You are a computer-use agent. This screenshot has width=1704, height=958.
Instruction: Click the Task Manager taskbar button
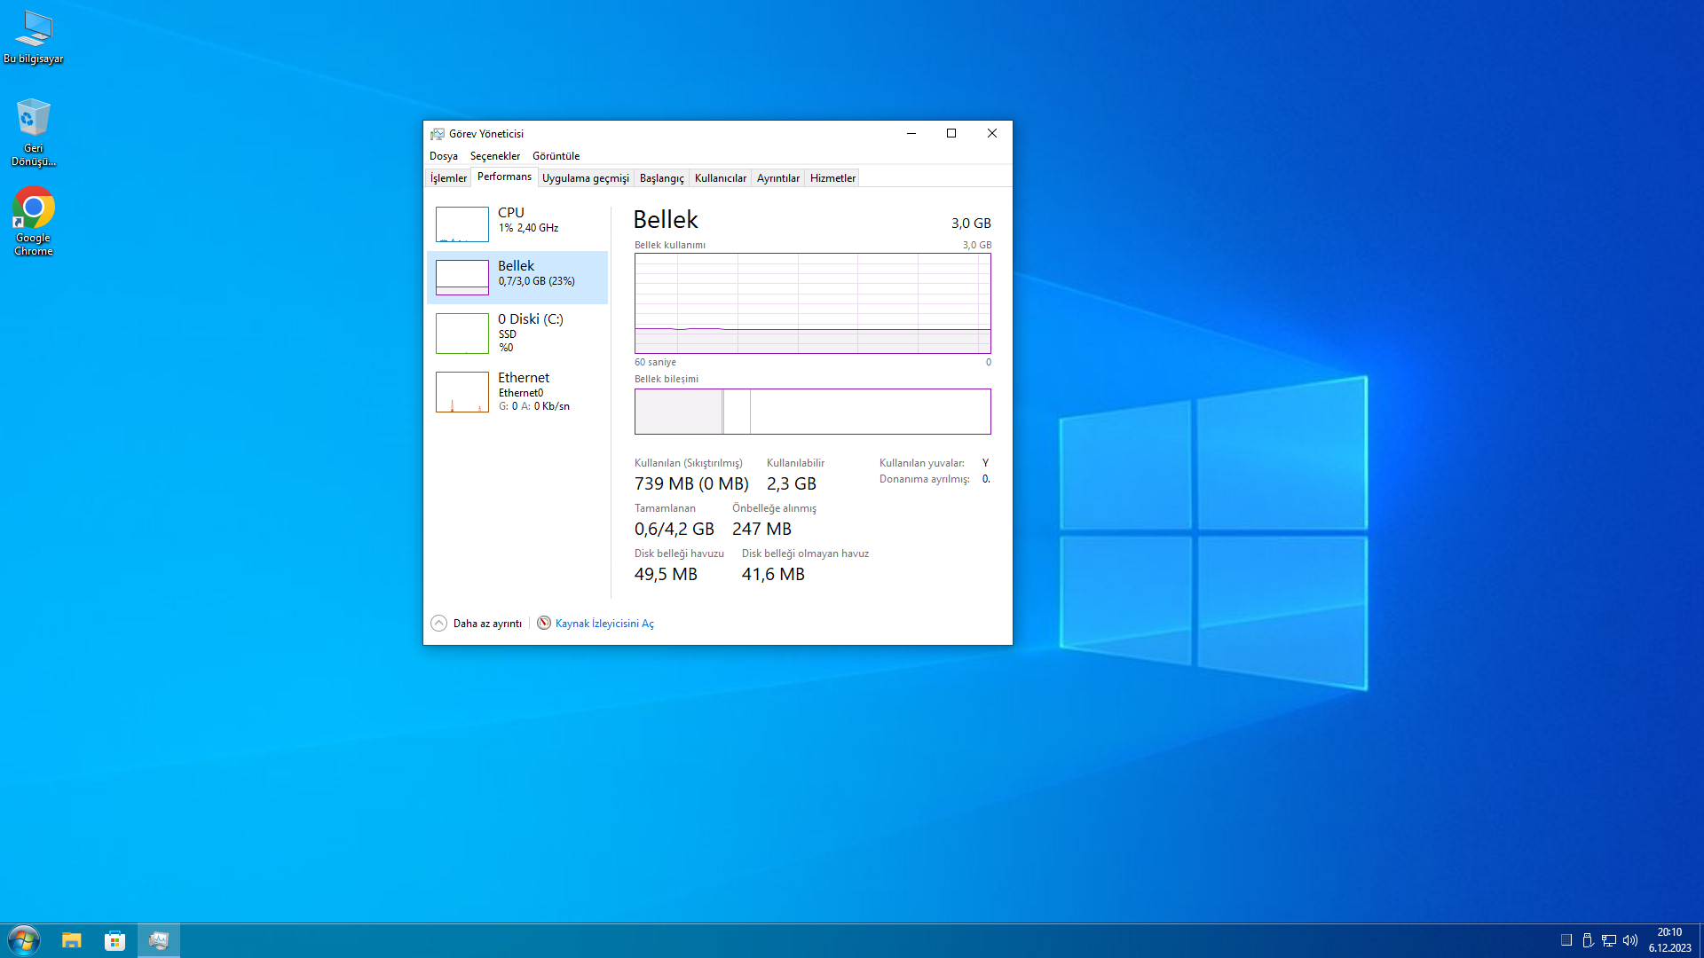tap(159, 940)
